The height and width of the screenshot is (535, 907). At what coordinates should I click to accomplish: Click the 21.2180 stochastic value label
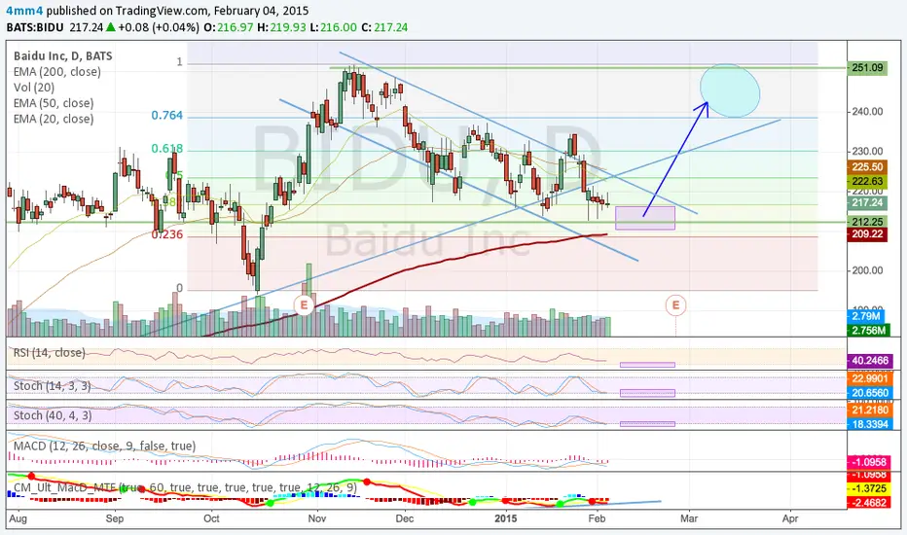(869, 410)
